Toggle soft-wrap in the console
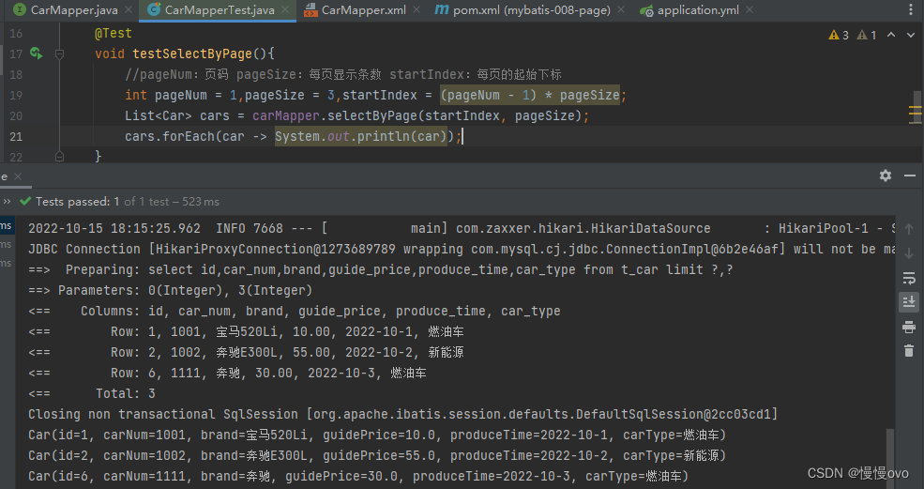The image size is (924, 489). 909,278
